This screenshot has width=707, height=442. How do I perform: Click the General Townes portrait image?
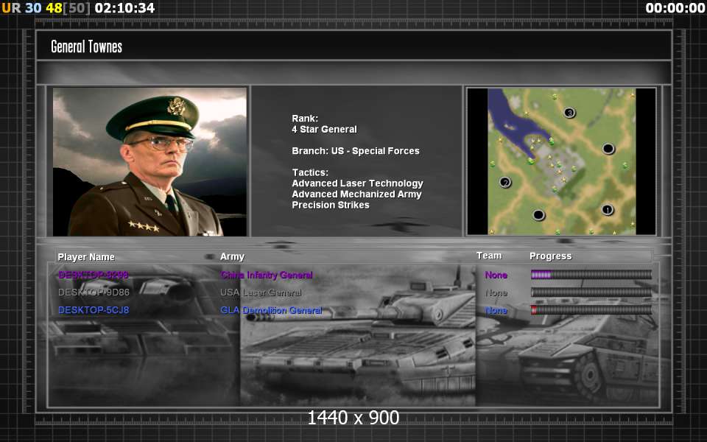[150, 161]
